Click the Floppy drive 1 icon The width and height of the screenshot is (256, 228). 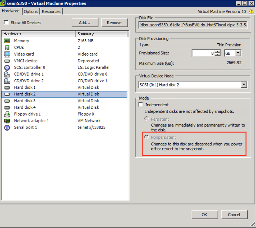tap(7, 114)
